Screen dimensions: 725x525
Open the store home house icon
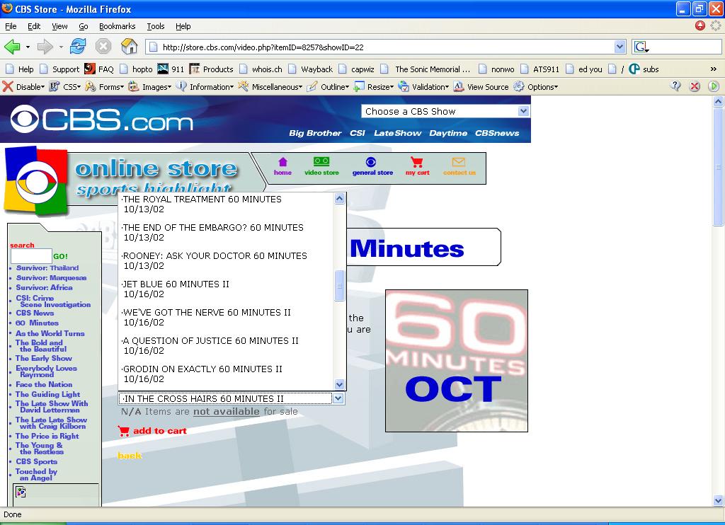click(x=282, y=162)
